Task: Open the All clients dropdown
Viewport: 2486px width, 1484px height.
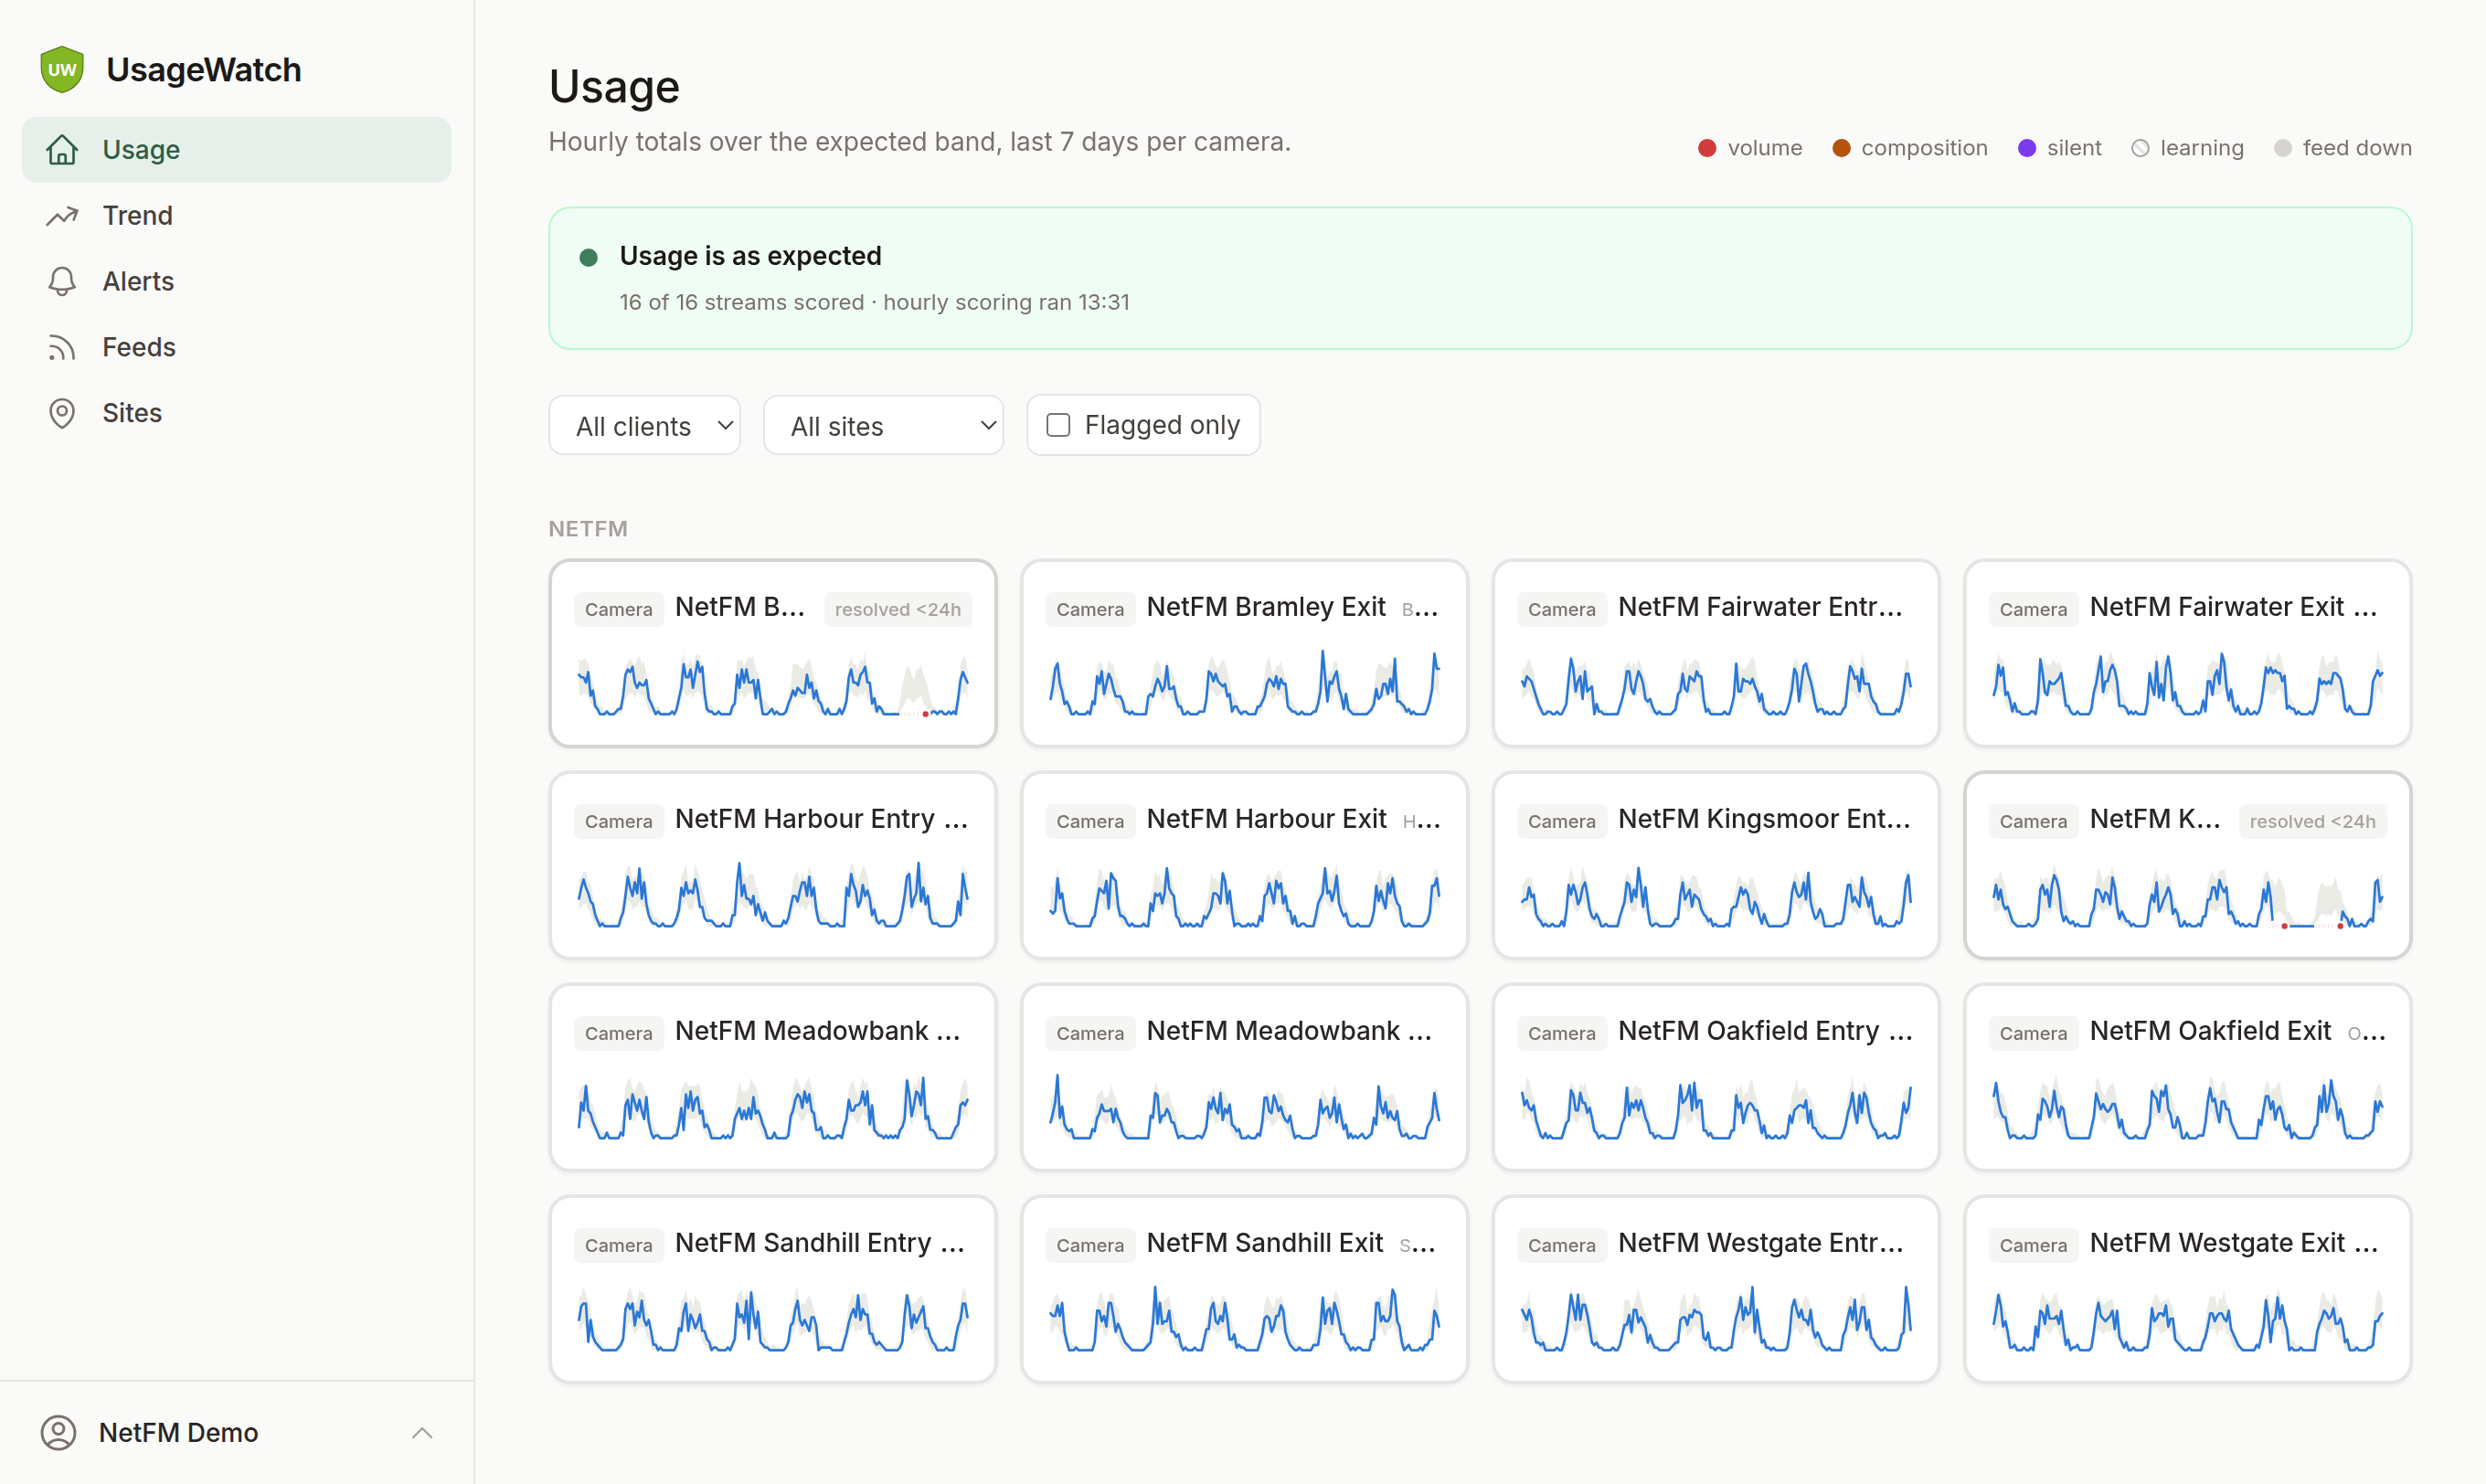Action: pyautogui.click(x=645, y=426)
